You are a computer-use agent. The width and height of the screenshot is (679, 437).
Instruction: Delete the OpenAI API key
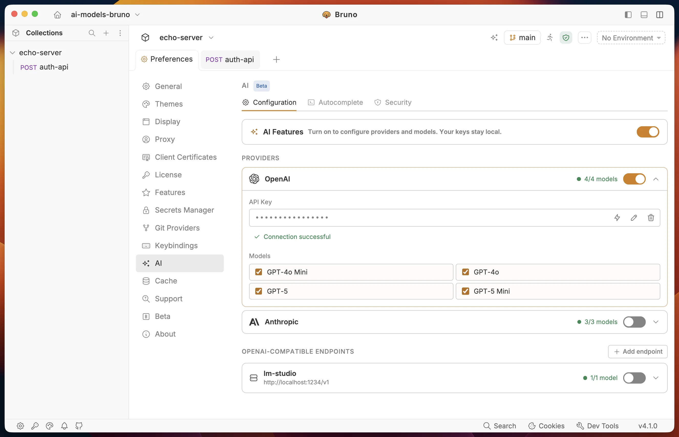point(651,218)
